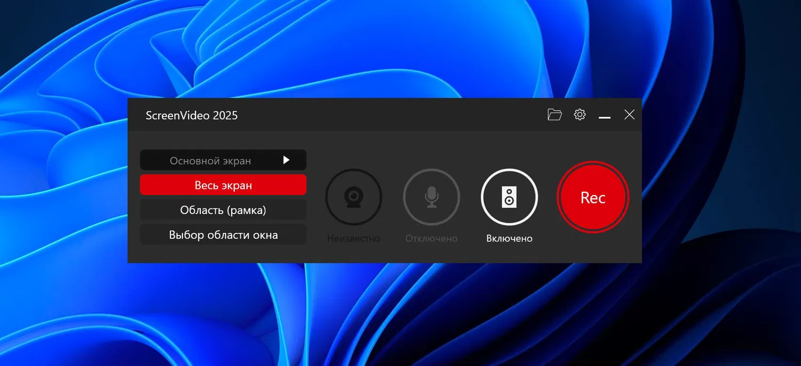This screenshot has height=366, width=801.
Task: Open the recordings folder icon
Action: 555,115
